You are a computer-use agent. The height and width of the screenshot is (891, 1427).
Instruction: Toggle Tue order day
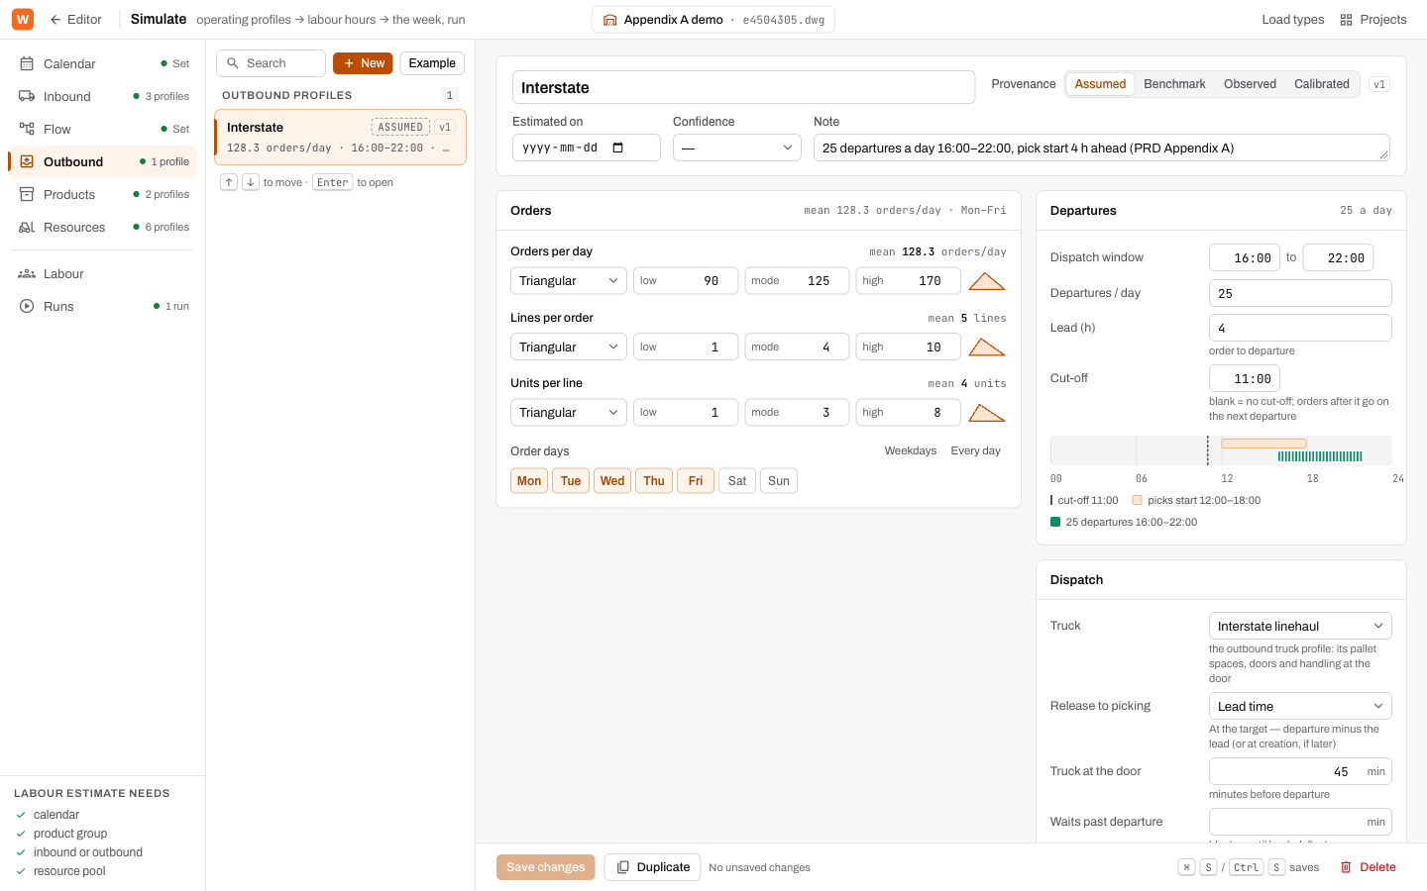571,481
